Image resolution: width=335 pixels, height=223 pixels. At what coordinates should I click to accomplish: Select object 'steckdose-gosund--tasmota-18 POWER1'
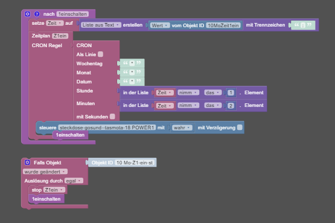coord(107,128)
